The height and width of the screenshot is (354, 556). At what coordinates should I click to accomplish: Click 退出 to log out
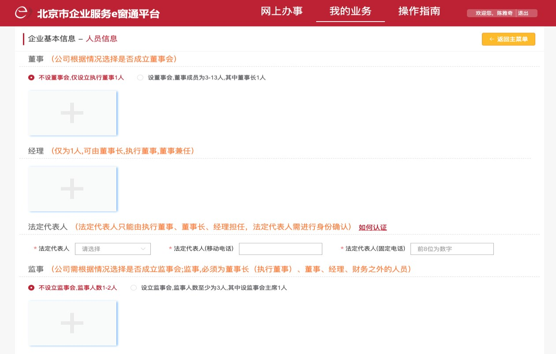point(523,13)
